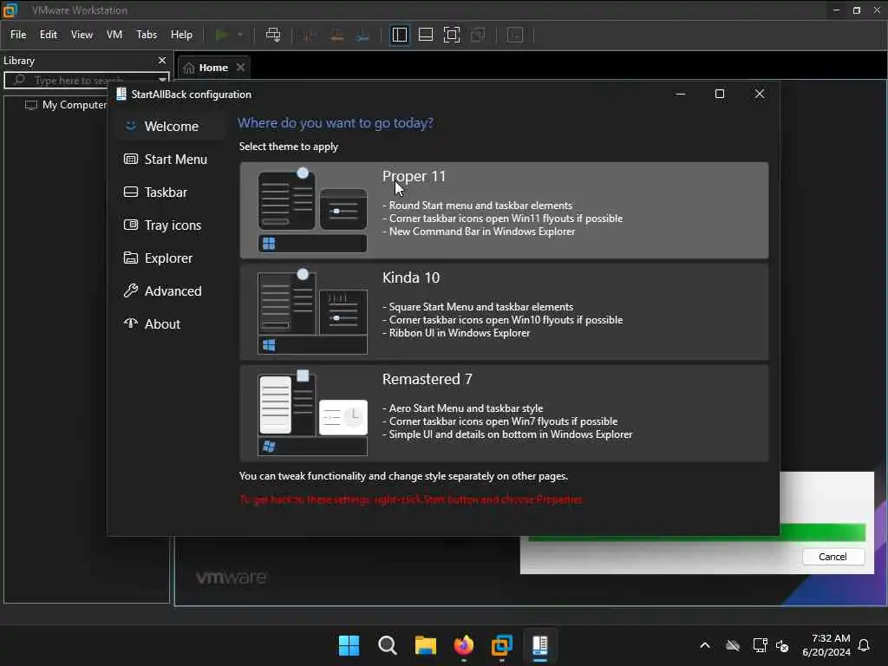Open the Start Menu settings page
This screenshot has width=888, height=666.
(x=171, y=160)
